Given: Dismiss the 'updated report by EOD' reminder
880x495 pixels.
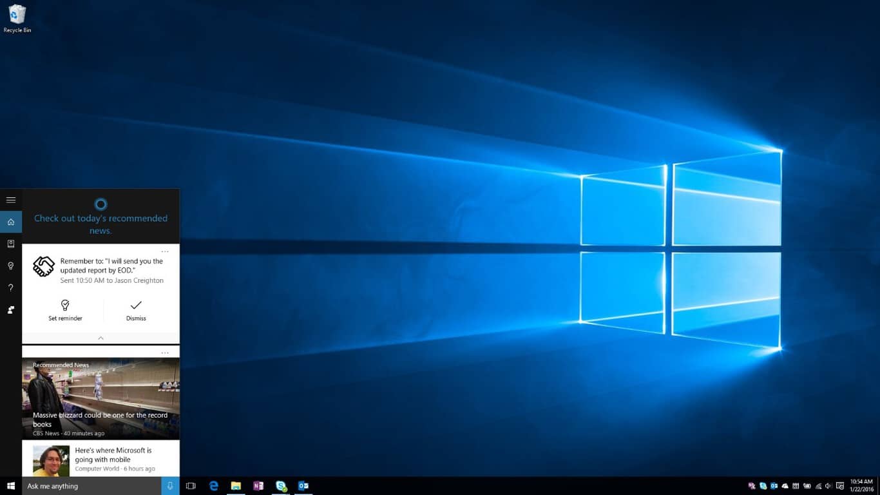Looking at the screenshot, I should [x=135, y=311].
